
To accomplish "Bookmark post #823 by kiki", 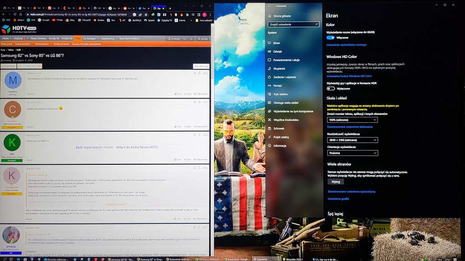I will [199, 134].
